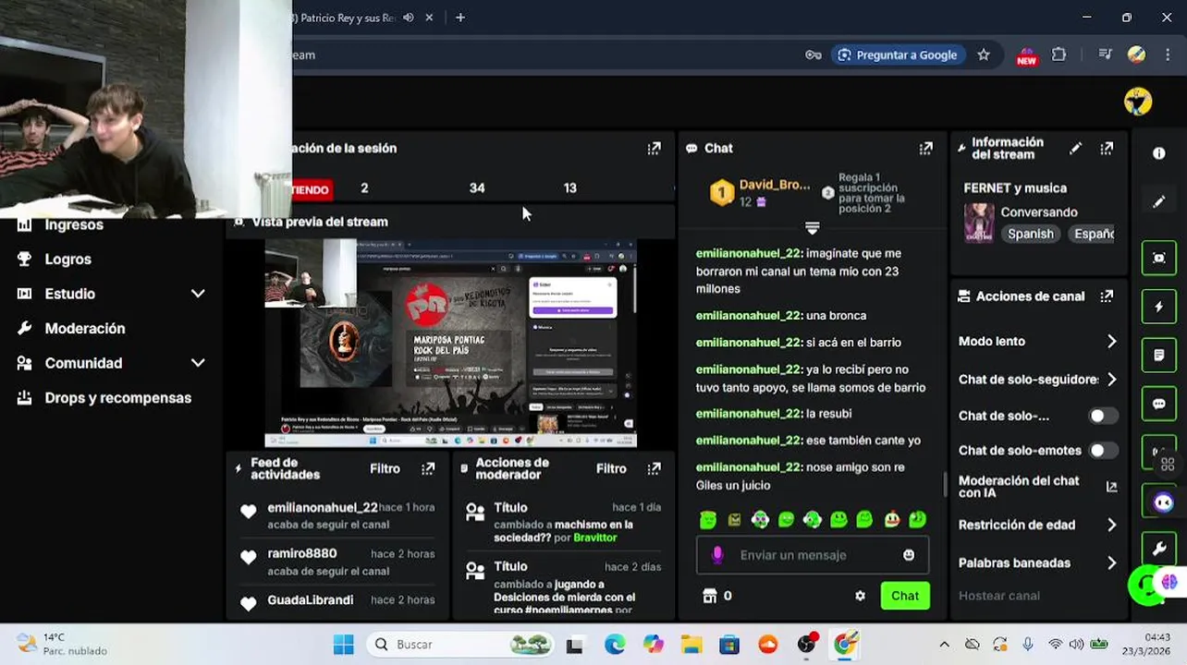Insert the red-capped duck emote
Image resolution: width=1187 pixels, height=665 pixels.
(x=891, y=520)
